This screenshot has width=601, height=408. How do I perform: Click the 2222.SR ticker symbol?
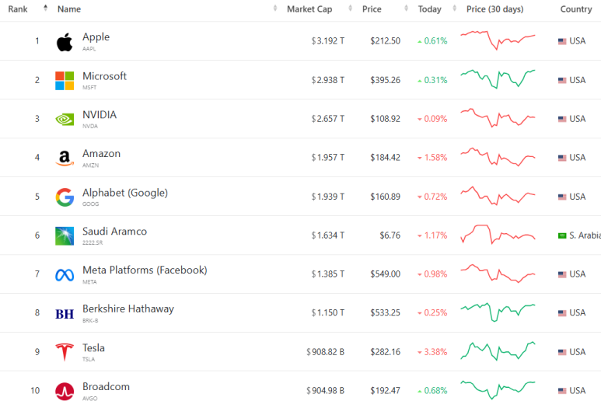click(x=93, y=243)
